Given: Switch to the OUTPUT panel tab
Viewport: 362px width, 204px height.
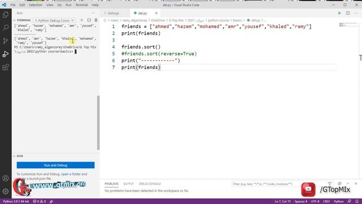Looking at the screenshot, I should coord(128,184).
